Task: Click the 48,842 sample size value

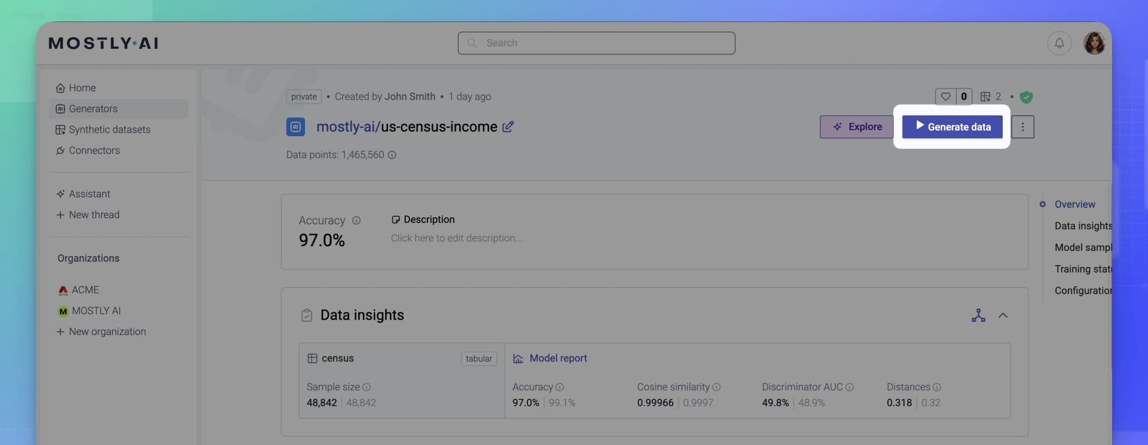Action: tap(322, 403)
